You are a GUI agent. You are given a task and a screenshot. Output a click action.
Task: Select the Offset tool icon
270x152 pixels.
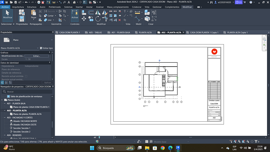[91, 13]
